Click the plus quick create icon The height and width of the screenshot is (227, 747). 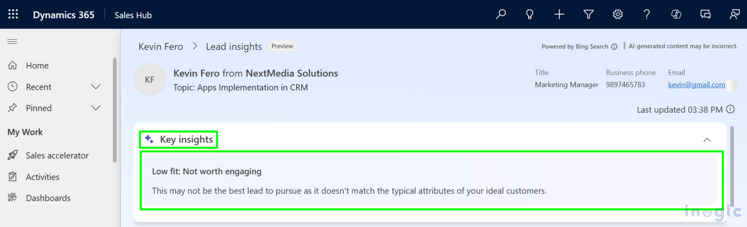[x=559, y=15]
